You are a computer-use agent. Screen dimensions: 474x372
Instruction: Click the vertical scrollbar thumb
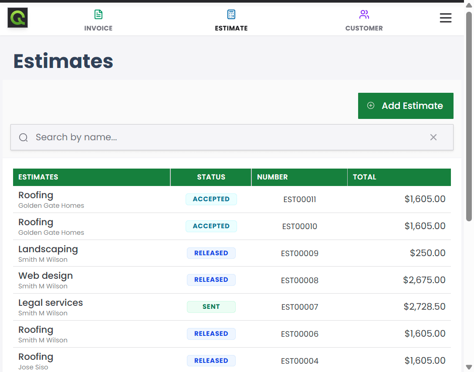469,116
